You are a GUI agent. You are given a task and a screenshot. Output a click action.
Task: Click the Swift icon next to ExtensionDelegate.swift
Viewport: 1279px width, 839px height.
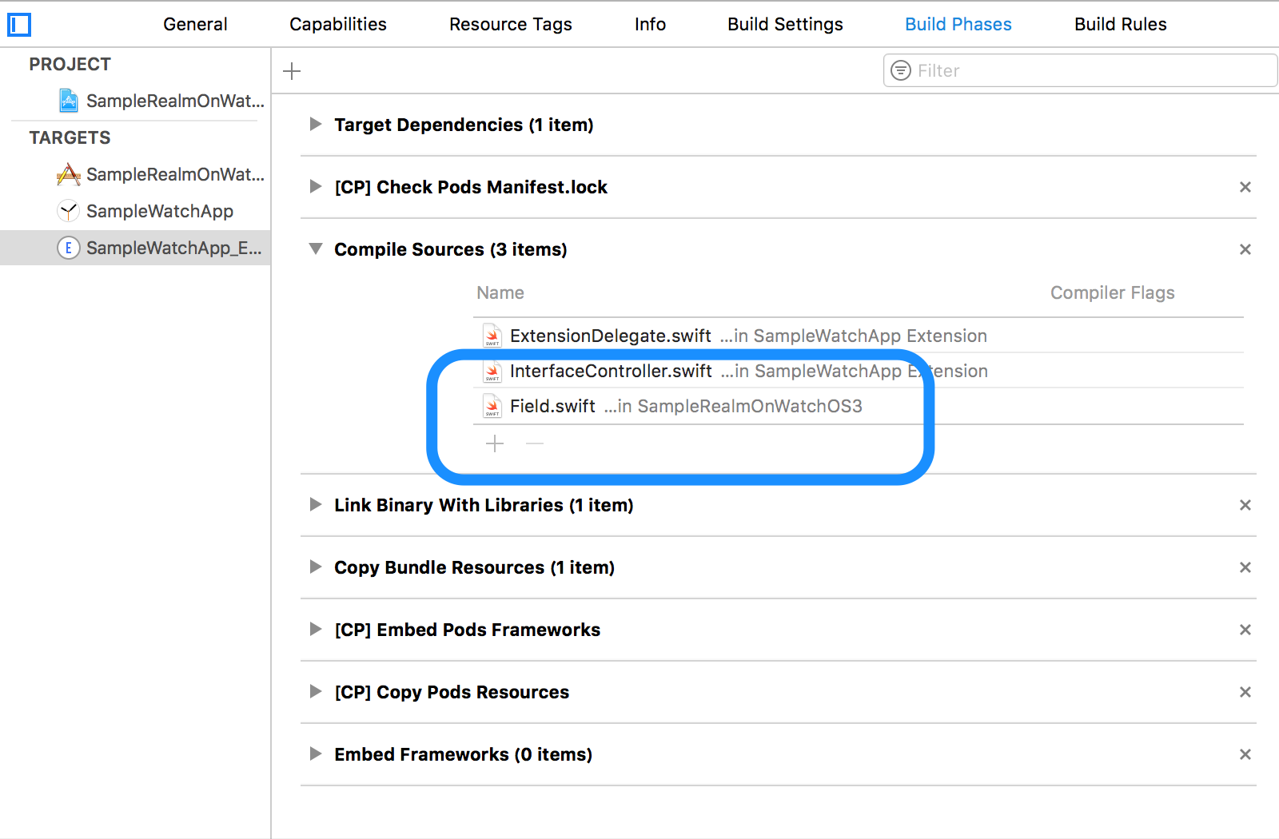point(492,336)
